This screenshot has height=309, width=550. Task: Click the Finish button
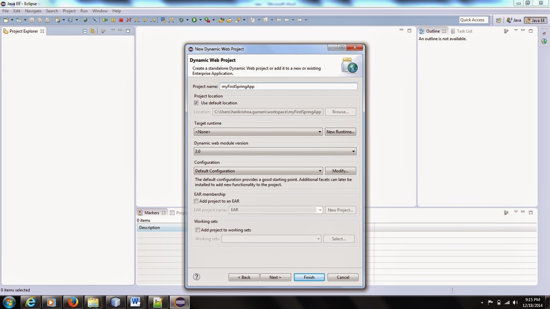pyautogui.click(x=309, y=277)
